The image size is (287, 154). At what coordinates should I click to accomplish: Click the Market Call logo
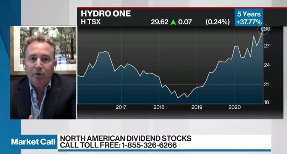pos(32,142)
